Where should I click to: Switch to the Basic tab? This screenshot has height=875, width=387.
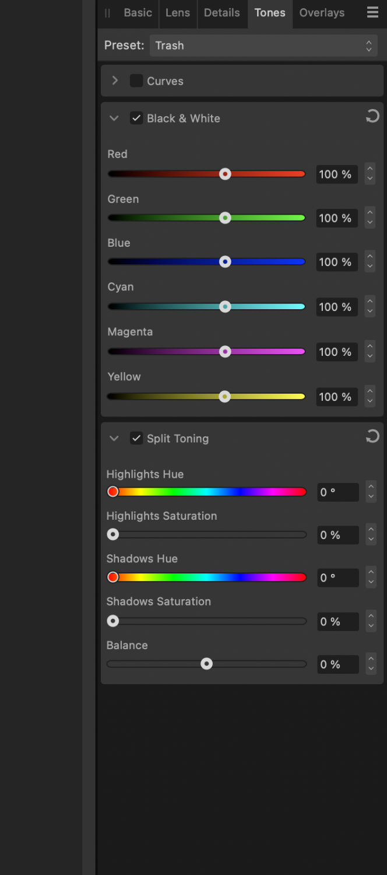[x=138, y=13]
